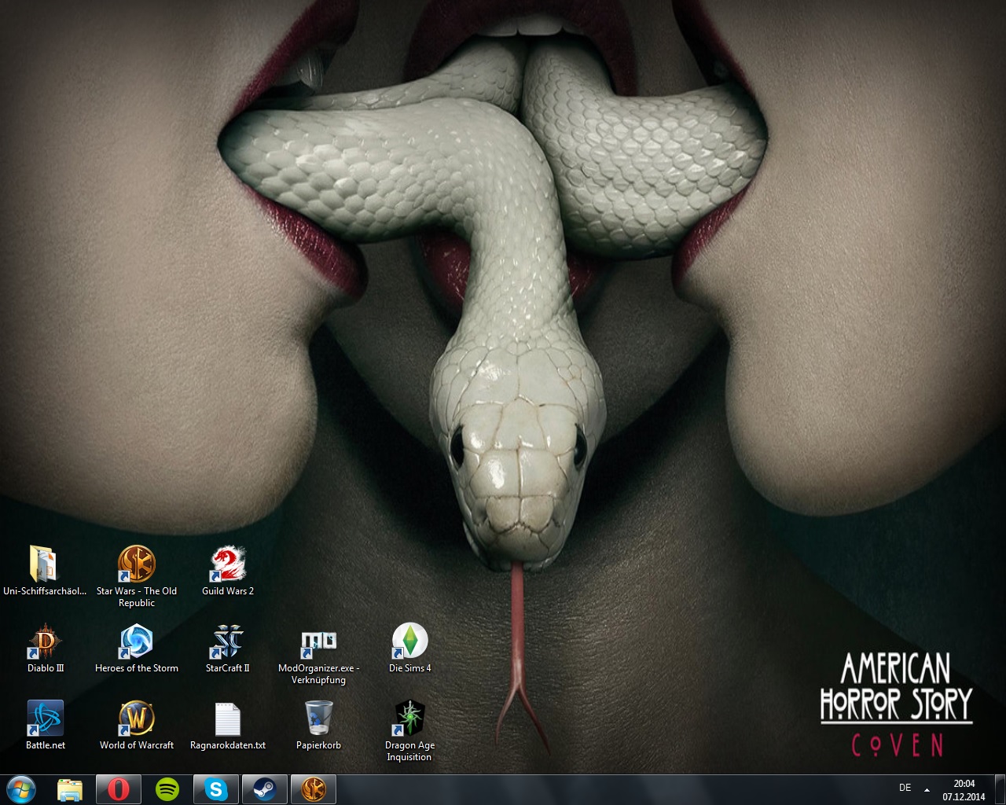The image size is (1006, 805).
Task: Click the StarCraft II desktop icon
Action: coord(228,641)
